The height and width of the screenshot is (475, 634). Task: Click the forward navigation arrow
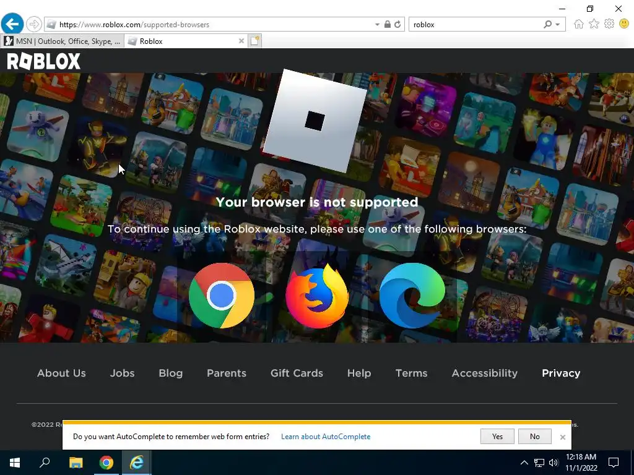(34, 24)
